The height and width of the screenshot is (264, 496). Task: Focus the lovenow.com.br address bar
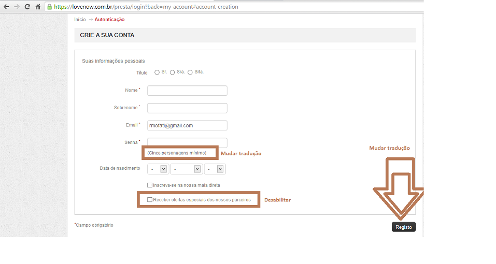pos(234,7)
